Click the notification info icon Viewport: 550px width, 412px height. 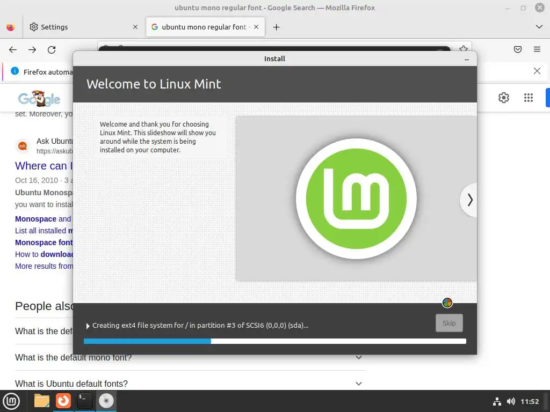pos(15,71)
